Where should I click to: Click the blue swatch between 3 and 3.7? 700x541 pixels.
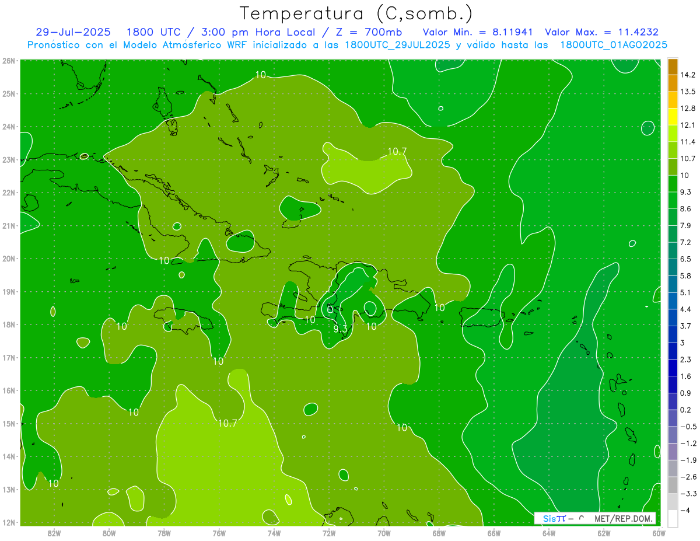point(673,334)
